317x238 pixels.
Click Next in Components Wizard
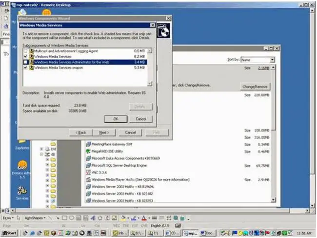pyautogui.click(x=104, y=132)
